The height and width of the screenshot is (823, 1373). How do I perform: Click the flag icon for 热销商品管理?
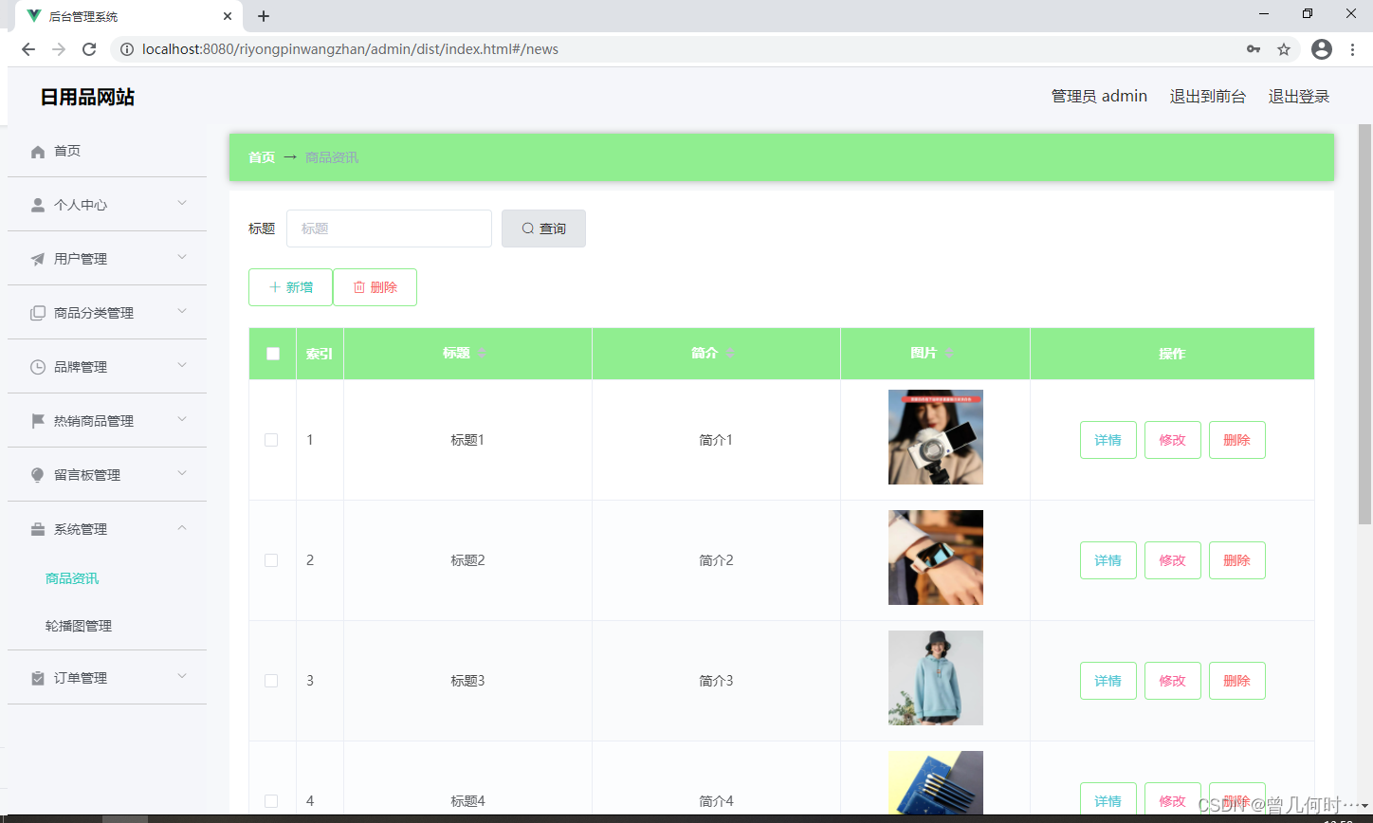pyautogui.click(x=38, y=421)
